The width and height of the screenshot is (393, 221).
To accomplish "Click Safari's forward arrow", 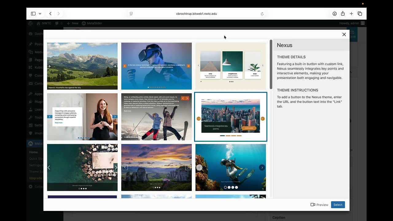I will point(58,14).
